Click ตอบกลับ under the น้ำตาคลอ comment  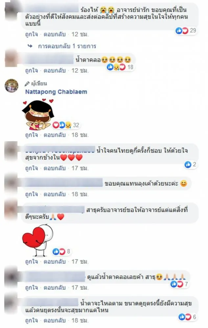(55, 71)
